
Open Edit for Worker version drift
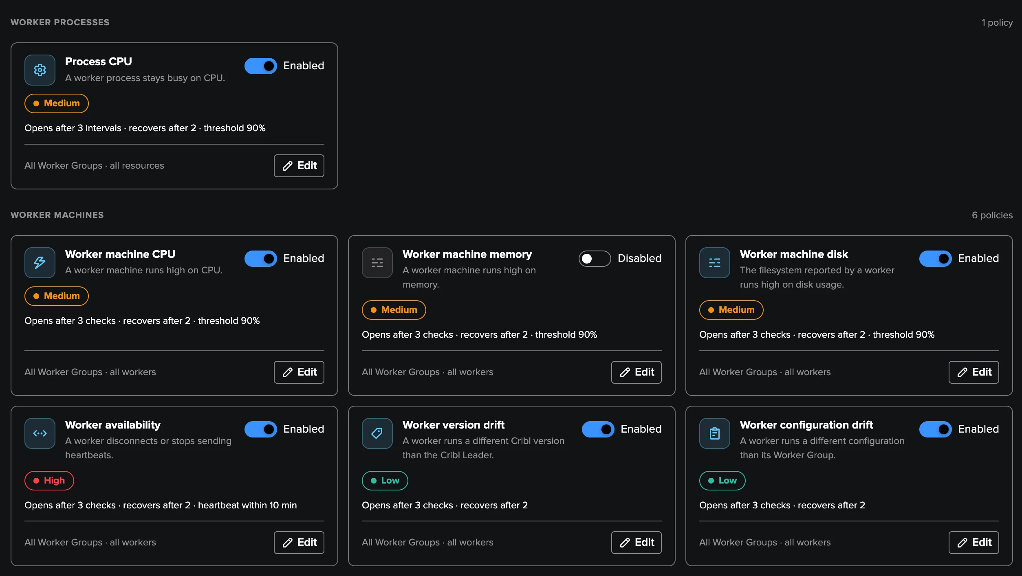[x=637, y=543]
